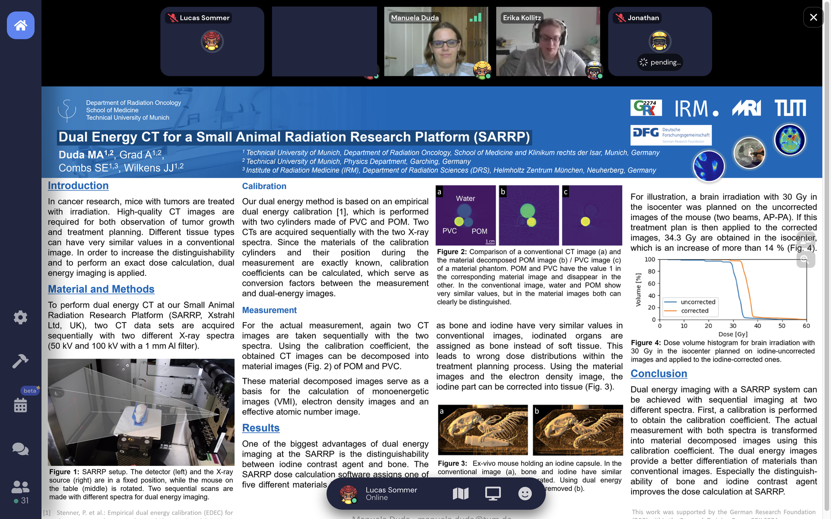Click the MRI logo on poster
This screenshot has height=519, width=831.
coord(747,108)
